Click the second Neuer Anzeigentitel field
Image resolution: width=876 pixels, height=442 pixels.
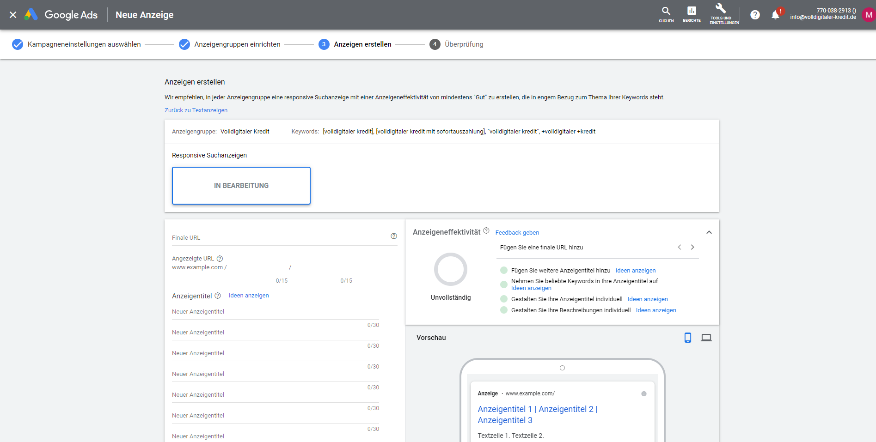coord(276,333)
